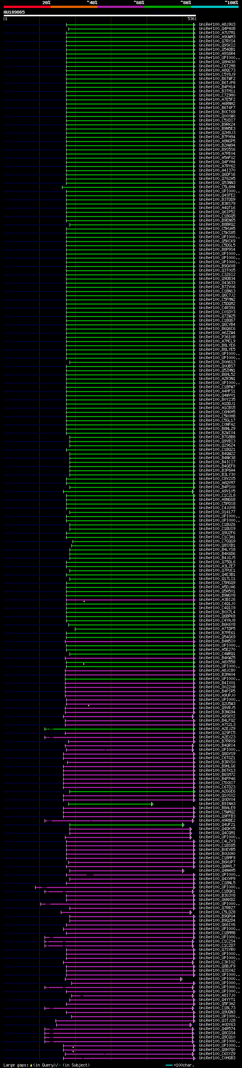The image size is (242, 1068).
Task: Select the UniRef100_C4LZV3 label
Action: pyautogui.click(x=217, y=841)
